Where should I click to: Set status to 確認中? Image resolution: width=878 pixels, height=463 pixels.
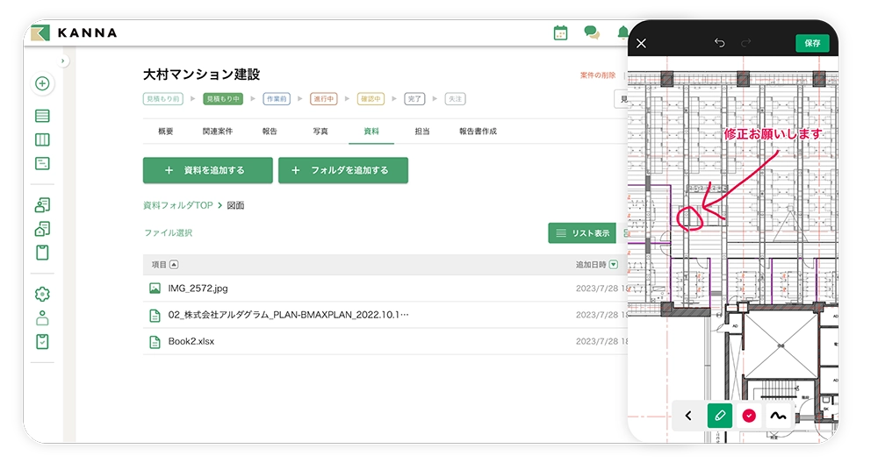click(x=371, y=99)
